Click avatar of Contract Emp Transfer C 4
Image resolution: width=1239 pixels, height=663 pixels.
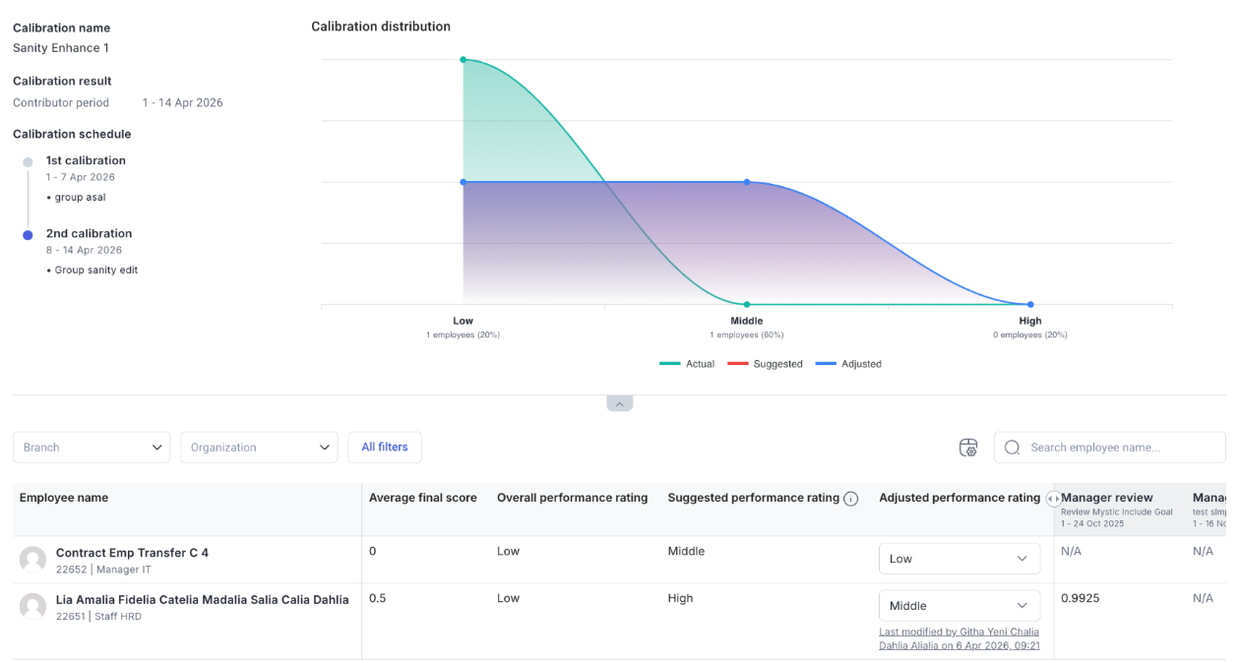pos(32,560)
